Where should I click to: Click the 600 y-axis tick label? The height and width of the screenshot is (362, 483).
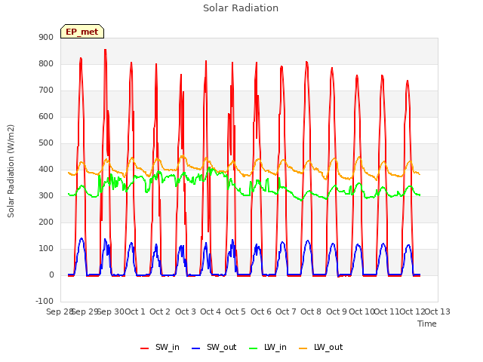click(46, 117)
